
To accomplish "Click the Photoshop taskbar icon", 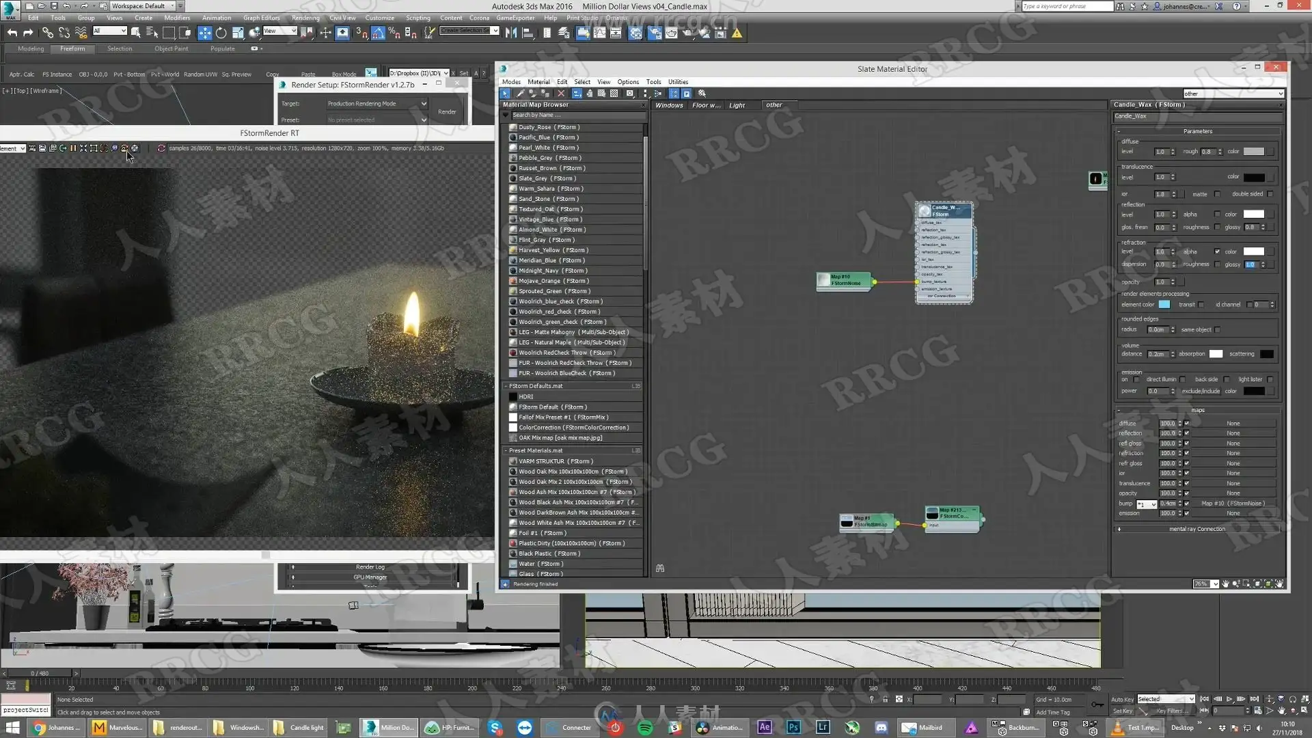I will [x=793, y=728].
